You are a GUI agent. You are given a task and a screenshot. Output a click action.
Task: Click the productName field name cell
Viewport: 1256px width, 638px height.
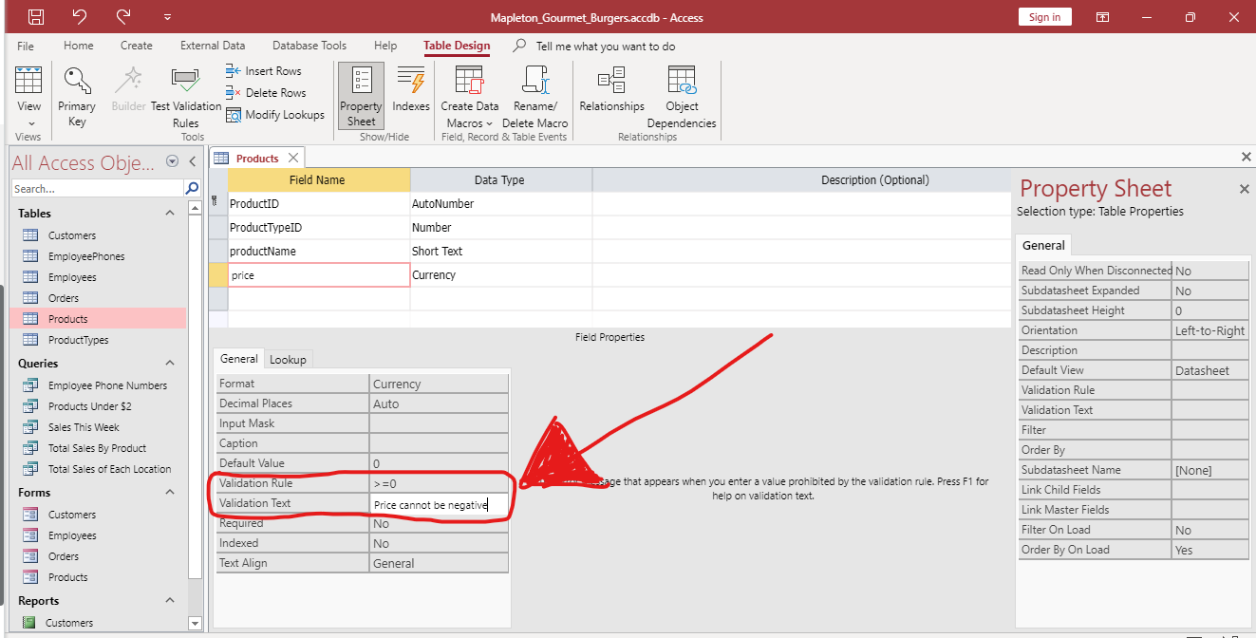(x=318, y=252)
